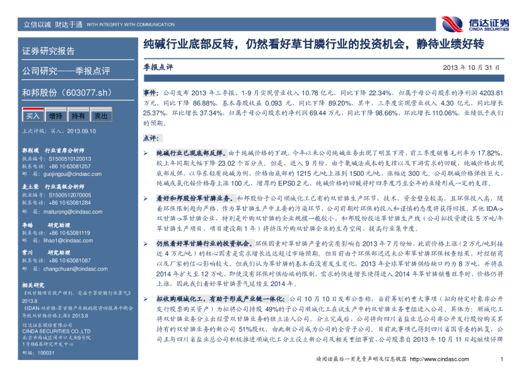Select the 持有 rating box
This screenshot has height=375, width=531.
click(78, 116)
